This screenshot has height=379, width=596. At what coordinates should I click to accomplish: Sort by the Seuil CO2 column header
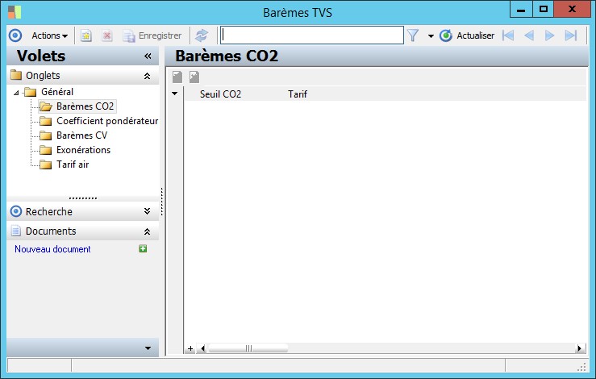[x=220, y=94]
